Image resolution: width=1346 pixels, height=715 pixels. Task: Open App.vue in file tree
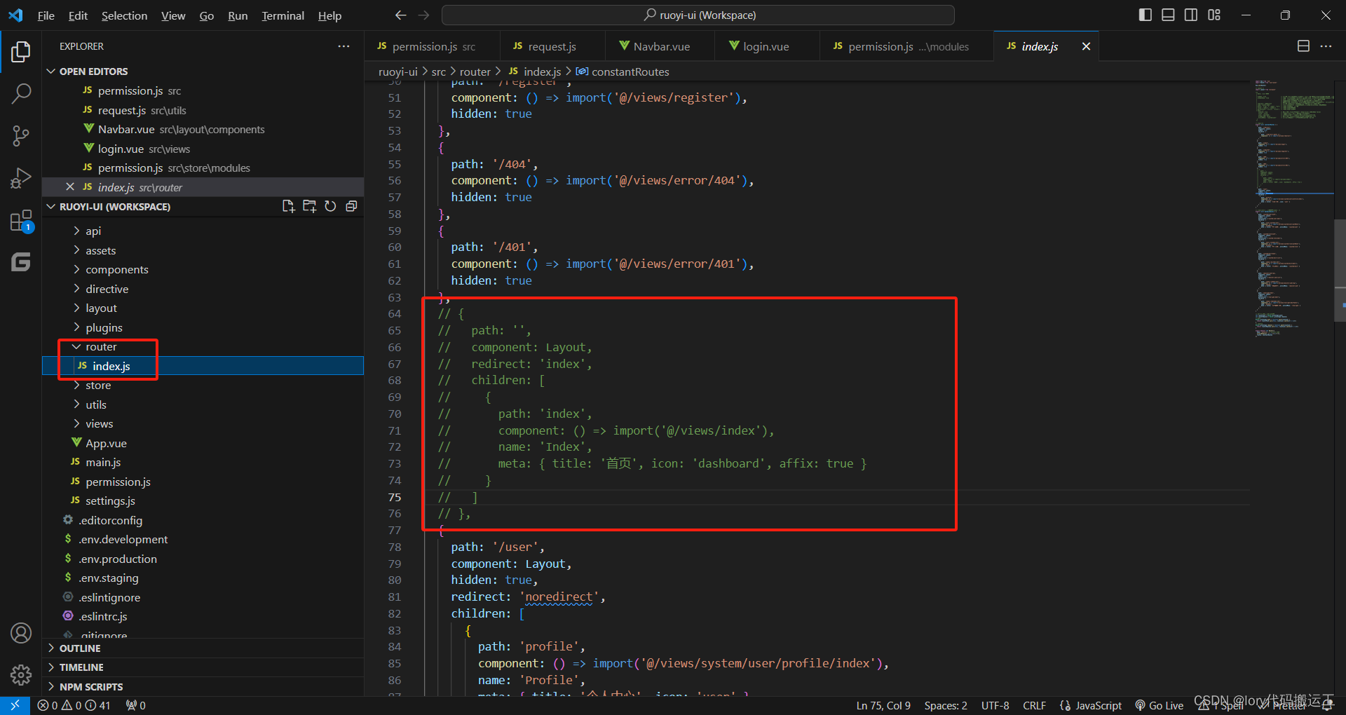pos(106,443)
